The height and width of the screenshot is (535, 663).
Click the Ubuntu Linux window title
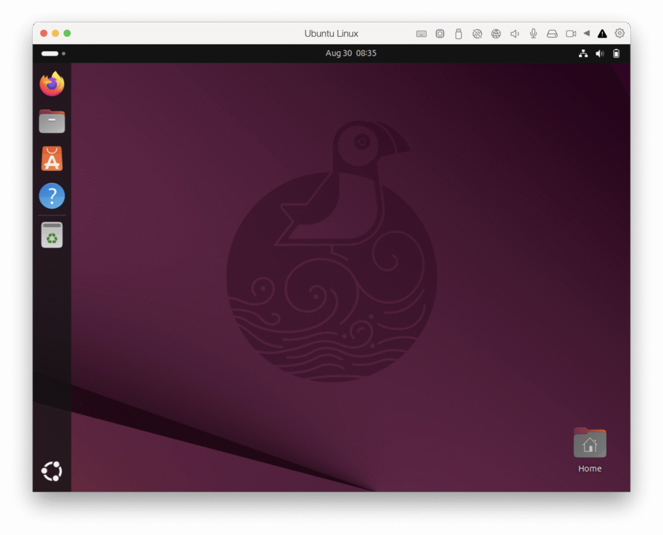click(331, 34)
